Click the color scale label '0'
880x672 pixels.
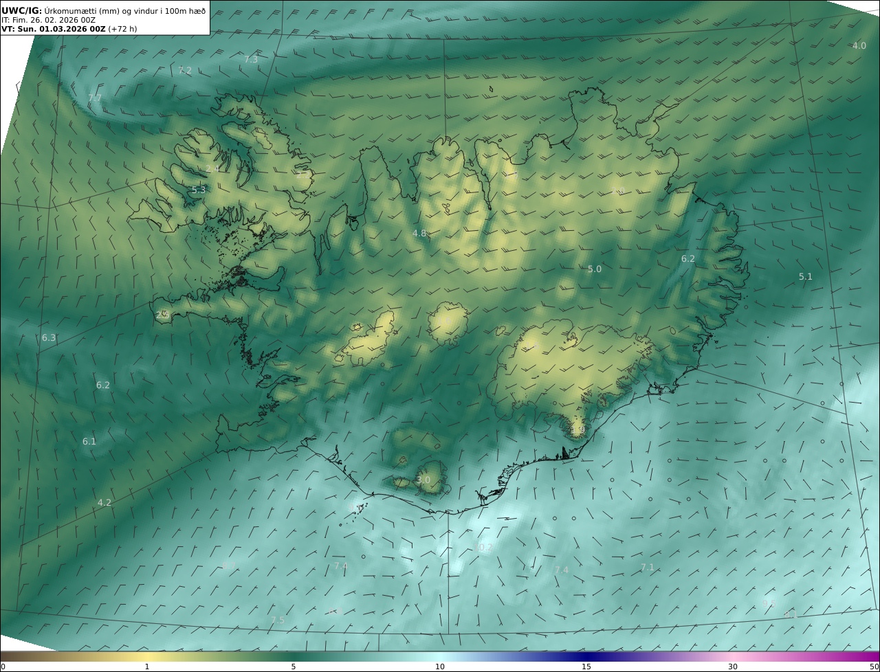point(3,667)
